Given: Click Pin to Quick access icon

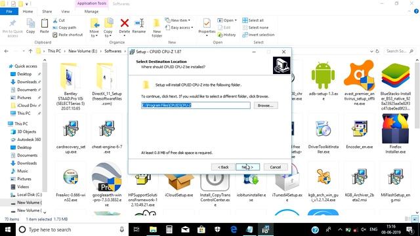Looking at the screenshot, I should 12,24.
